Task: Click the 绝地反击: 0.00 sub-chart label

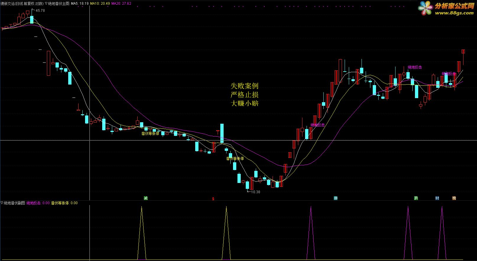Action: [x=38, y=203]
